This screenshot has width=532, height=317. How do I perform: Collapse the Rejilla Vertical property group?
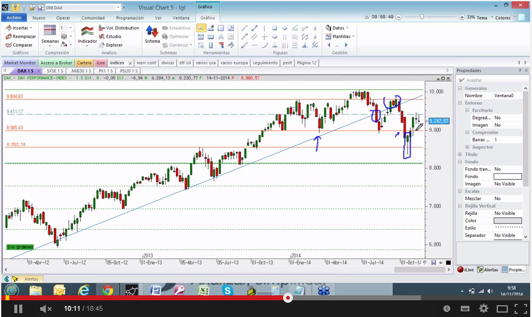(460, 206)
